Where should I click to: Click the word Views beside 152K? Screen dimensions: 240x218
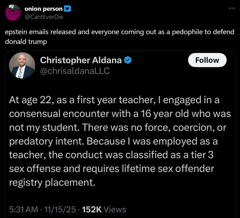click(115, 209)
